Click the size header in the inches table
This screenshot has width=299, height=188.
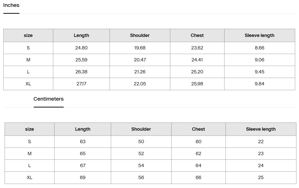[x=28, y=35]
